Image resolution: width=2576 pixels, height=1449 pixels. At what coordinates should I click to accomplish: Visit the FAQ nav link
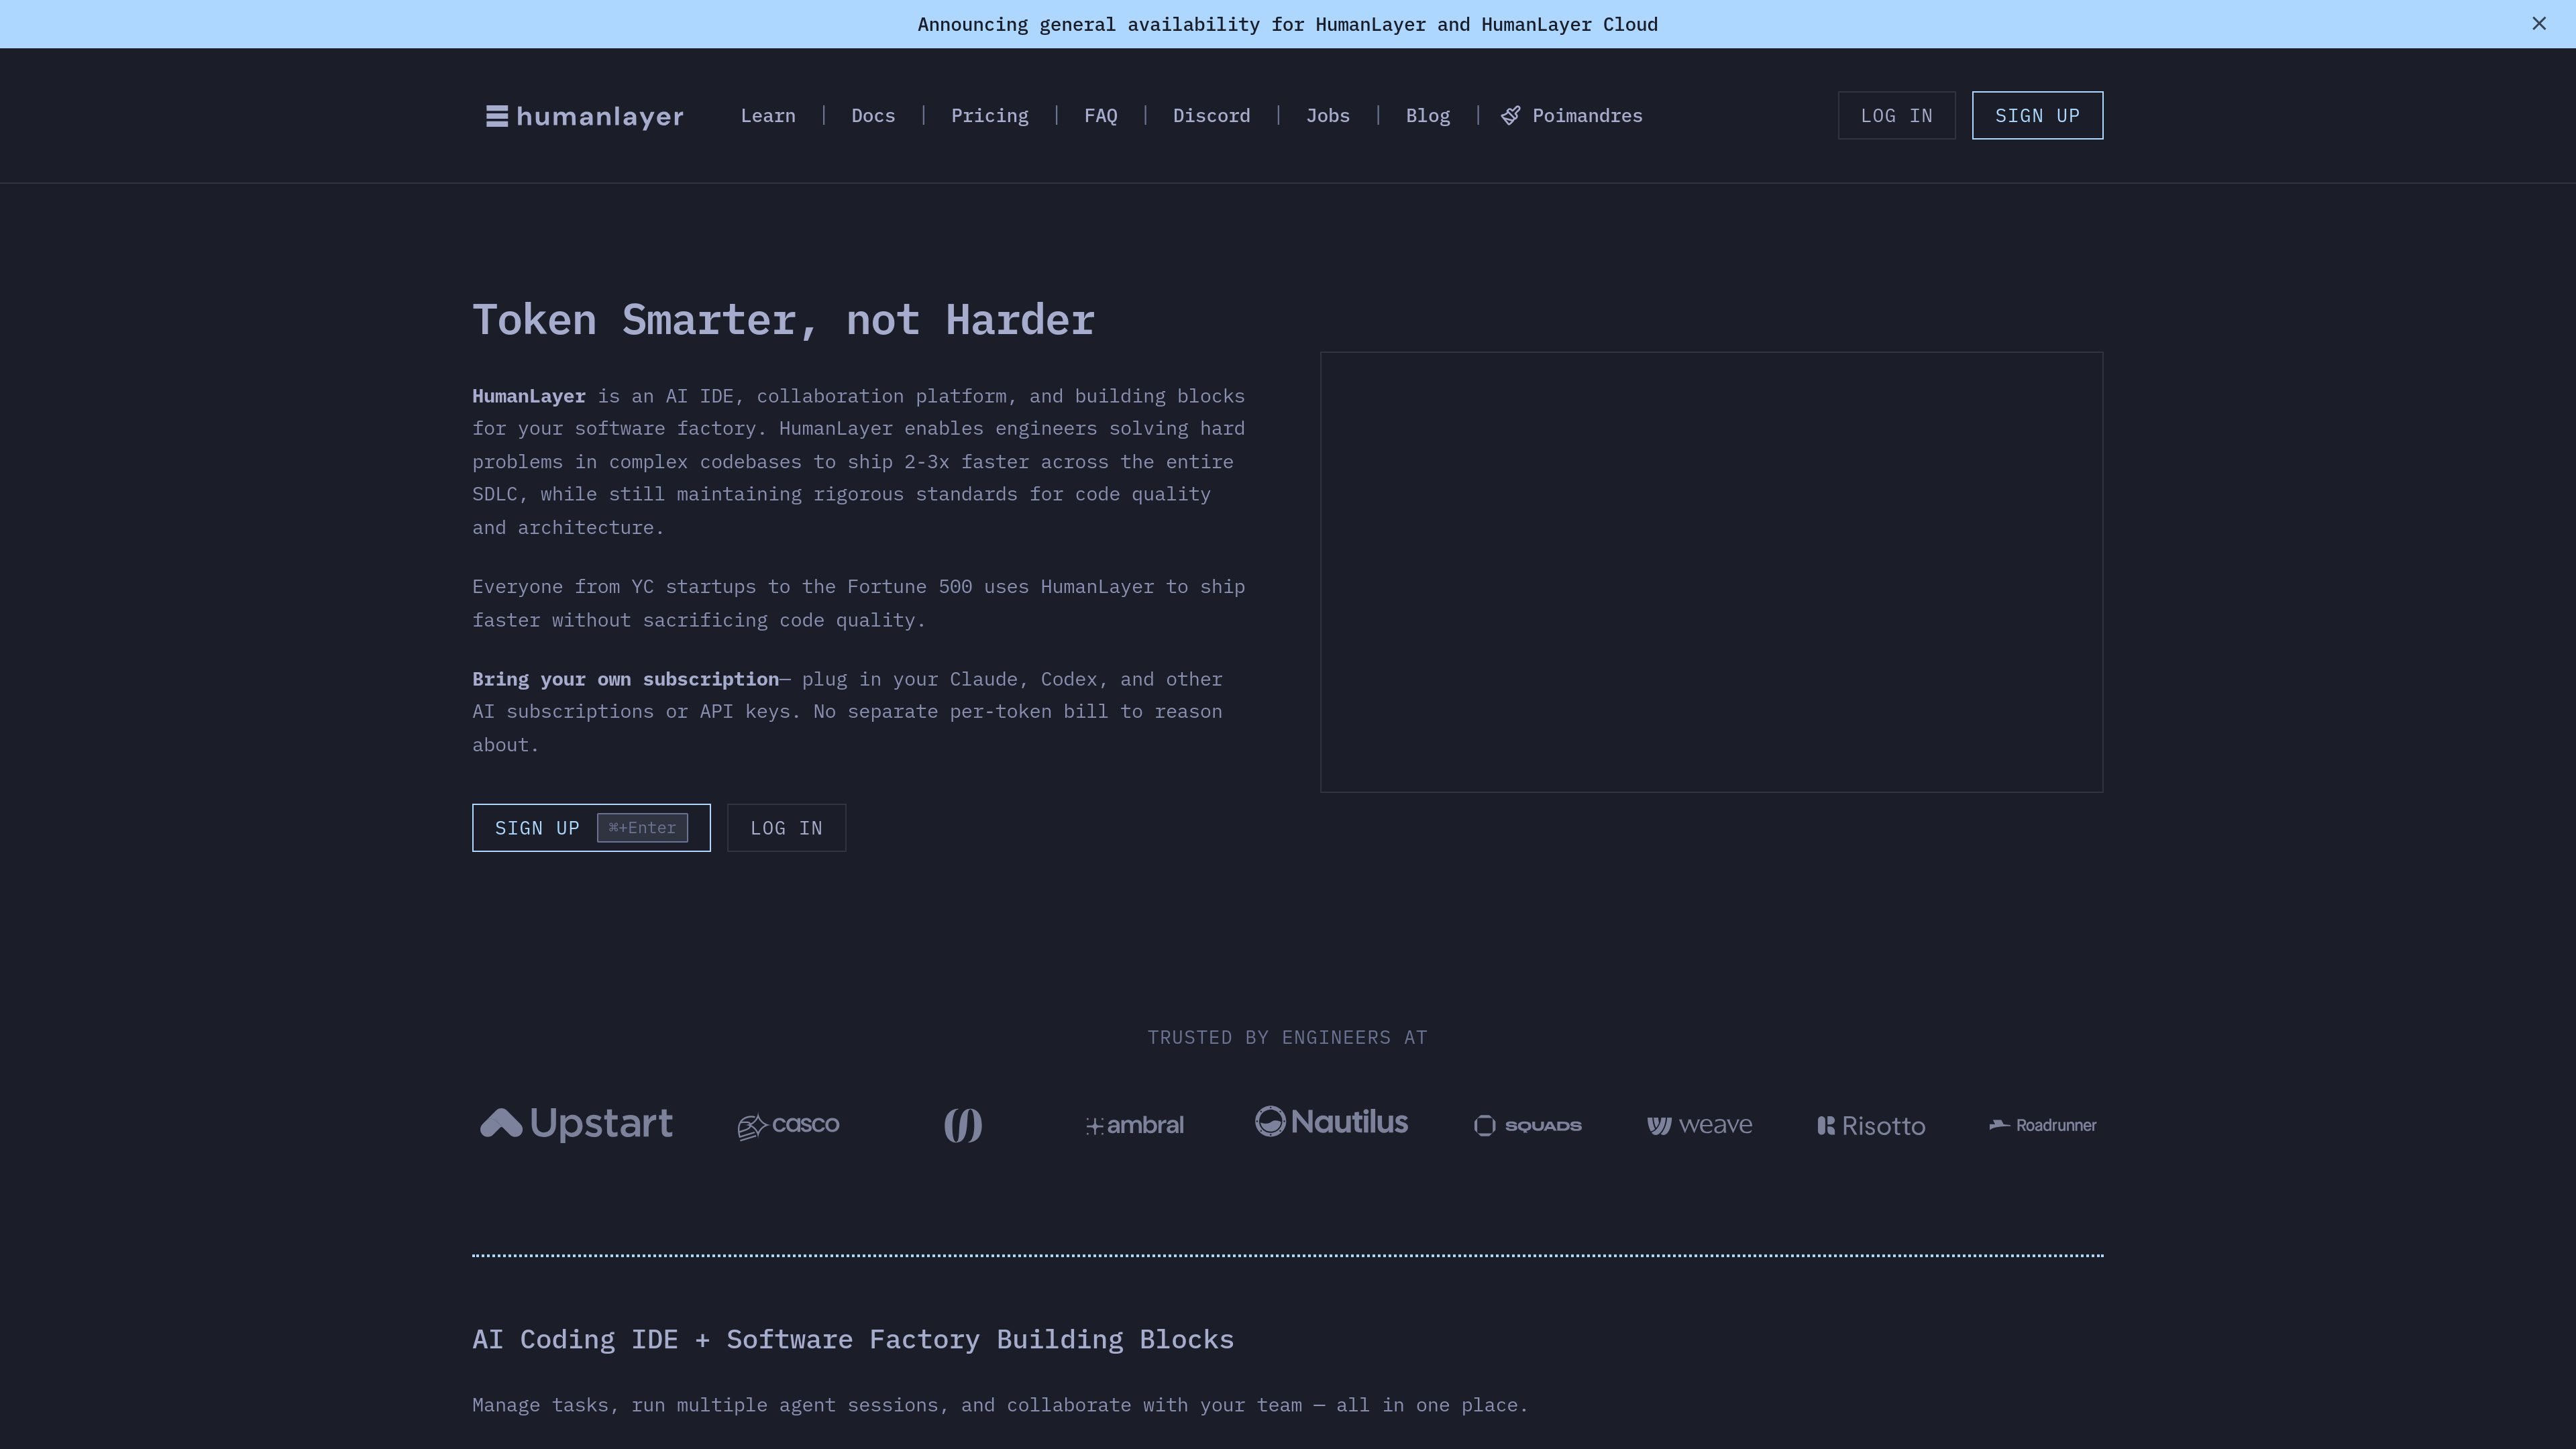point(1100,116)
